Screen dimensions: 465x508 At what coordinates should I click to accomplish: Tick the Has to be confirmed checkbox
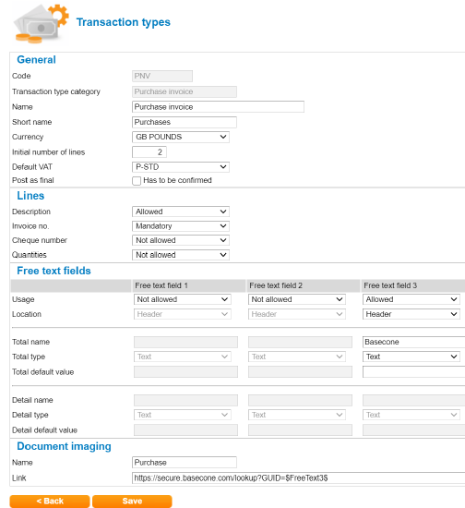click(x=137, y=180)
